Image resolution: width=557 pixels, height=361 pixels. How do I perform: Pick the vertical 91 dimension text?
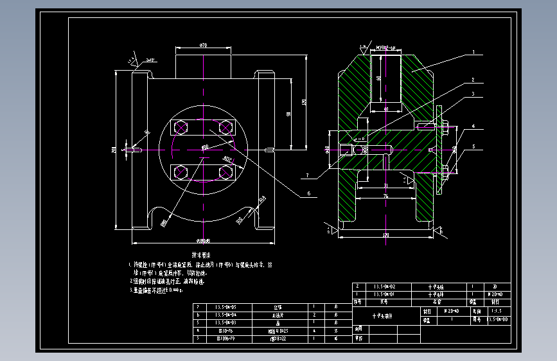288,114
